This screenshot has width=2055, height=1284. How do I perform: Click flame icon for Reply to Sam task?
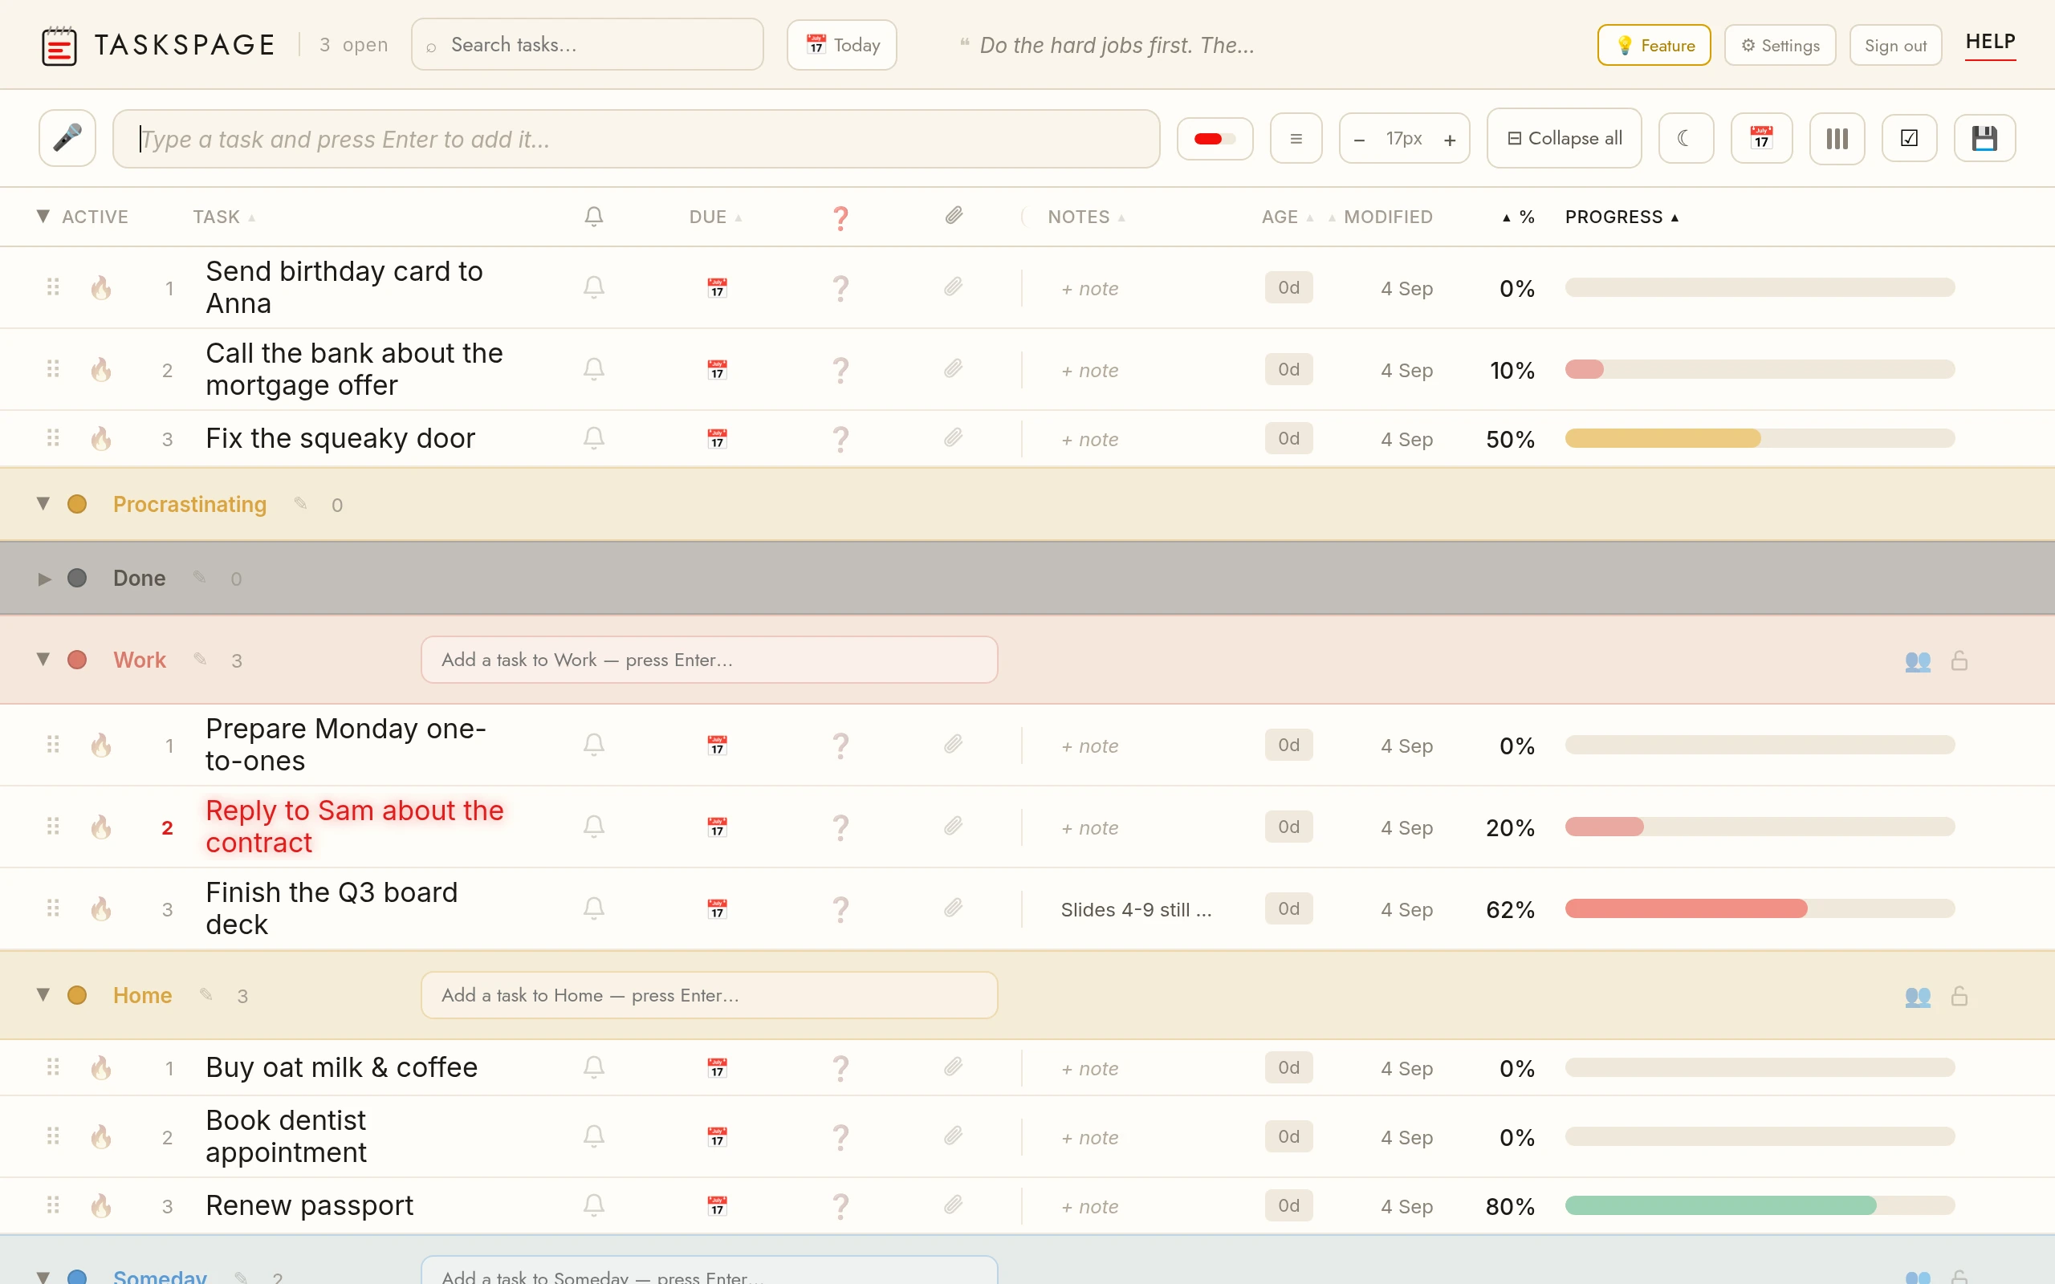pyautogui.click(x=101, y=827)
